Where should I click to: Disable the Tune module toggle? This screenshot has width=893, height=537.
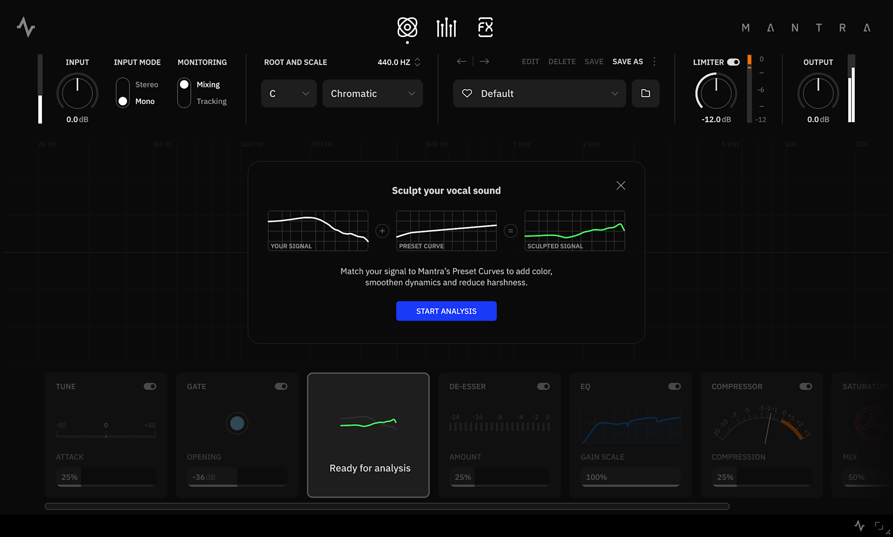coord(150,386)
